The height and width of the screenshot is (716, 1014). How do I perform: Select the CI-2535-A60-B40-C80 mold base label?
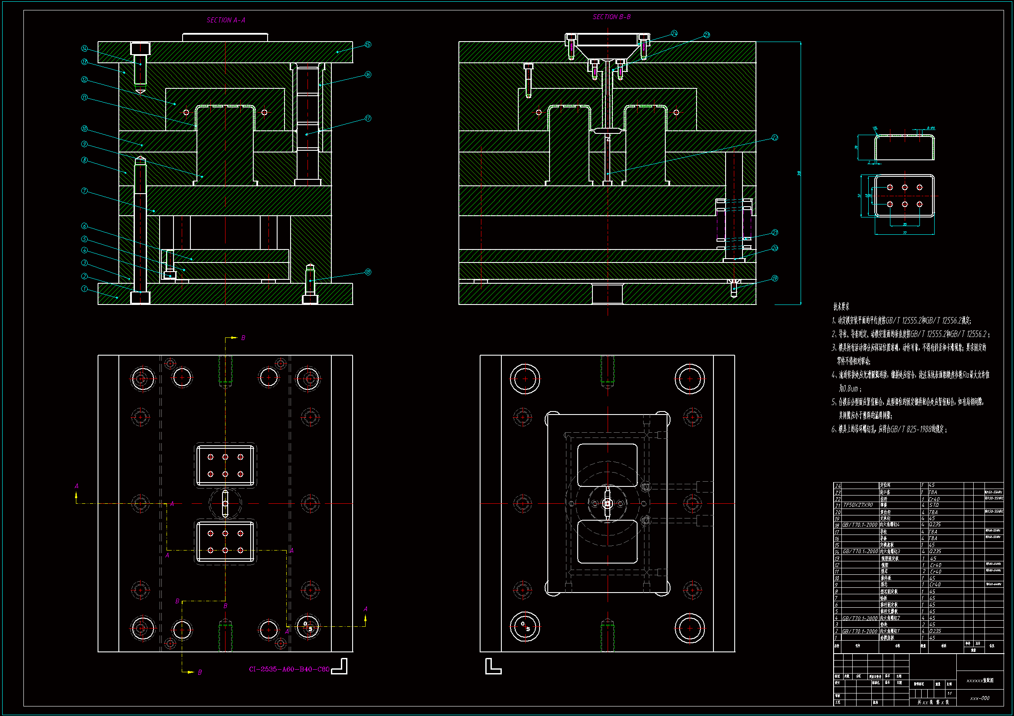pos(289,669)
